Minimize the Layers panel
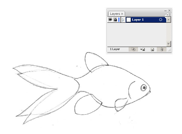Viewport: 182px width, 134px height. point(165,11)
